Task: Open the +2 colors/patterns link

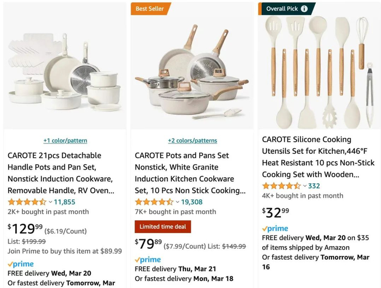Action: pyautogui.click(x=192, y=140)
